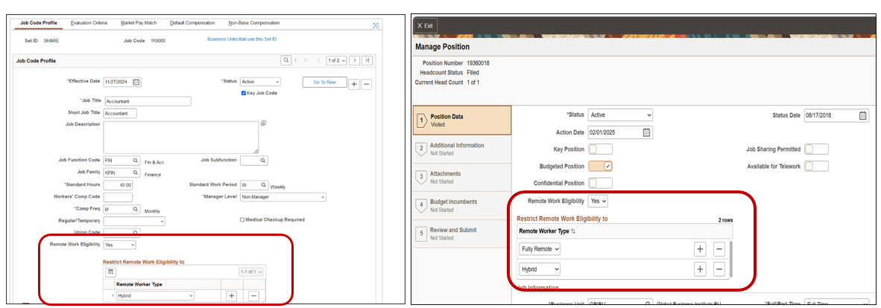Open Business Units that use this Set ID

[x=242, y=39]
